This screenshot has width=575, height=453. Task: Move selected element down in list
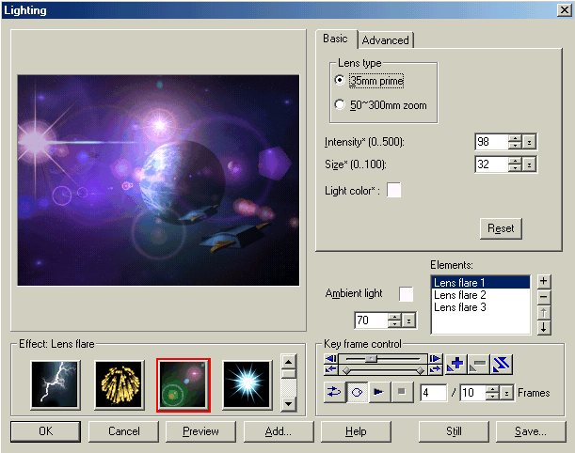coord(543,327)
